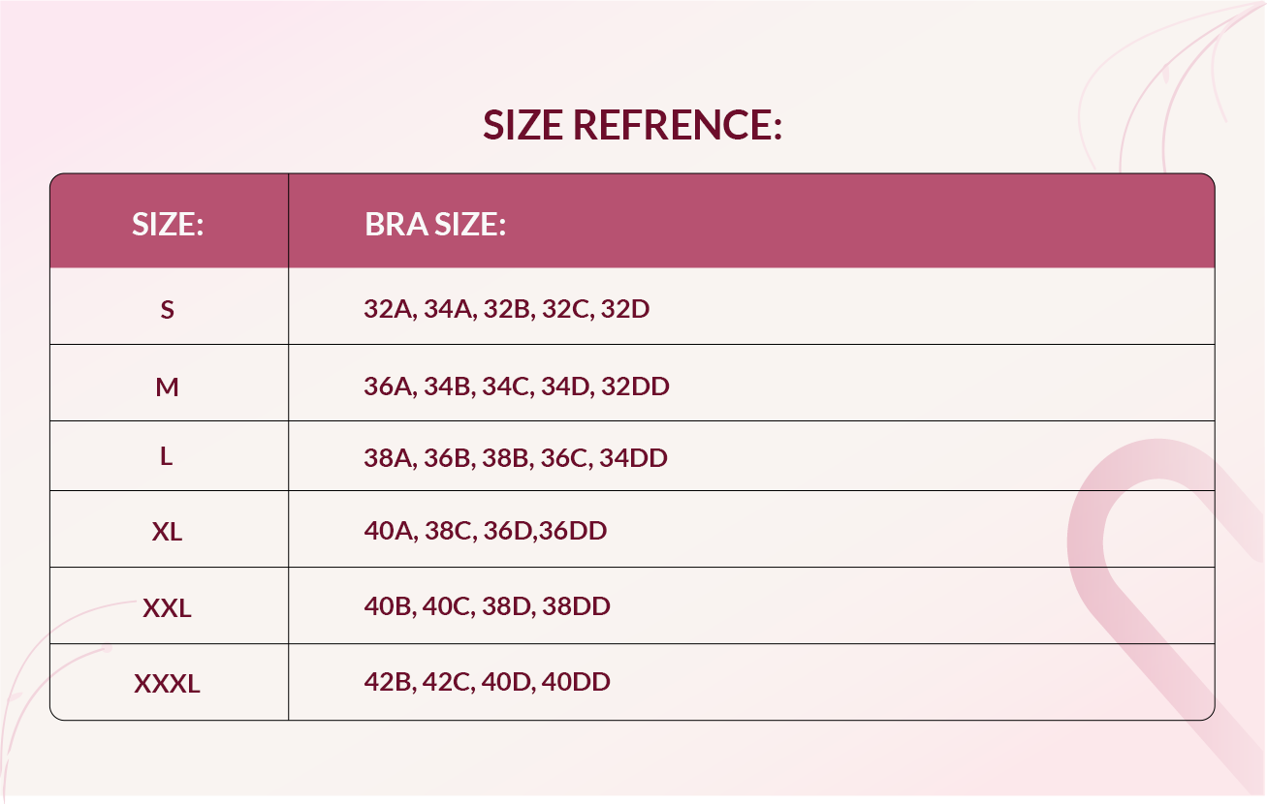Select the "SIZE:" column header
This screenshot has height=804, width=1267.
click(x=168, y=225)
